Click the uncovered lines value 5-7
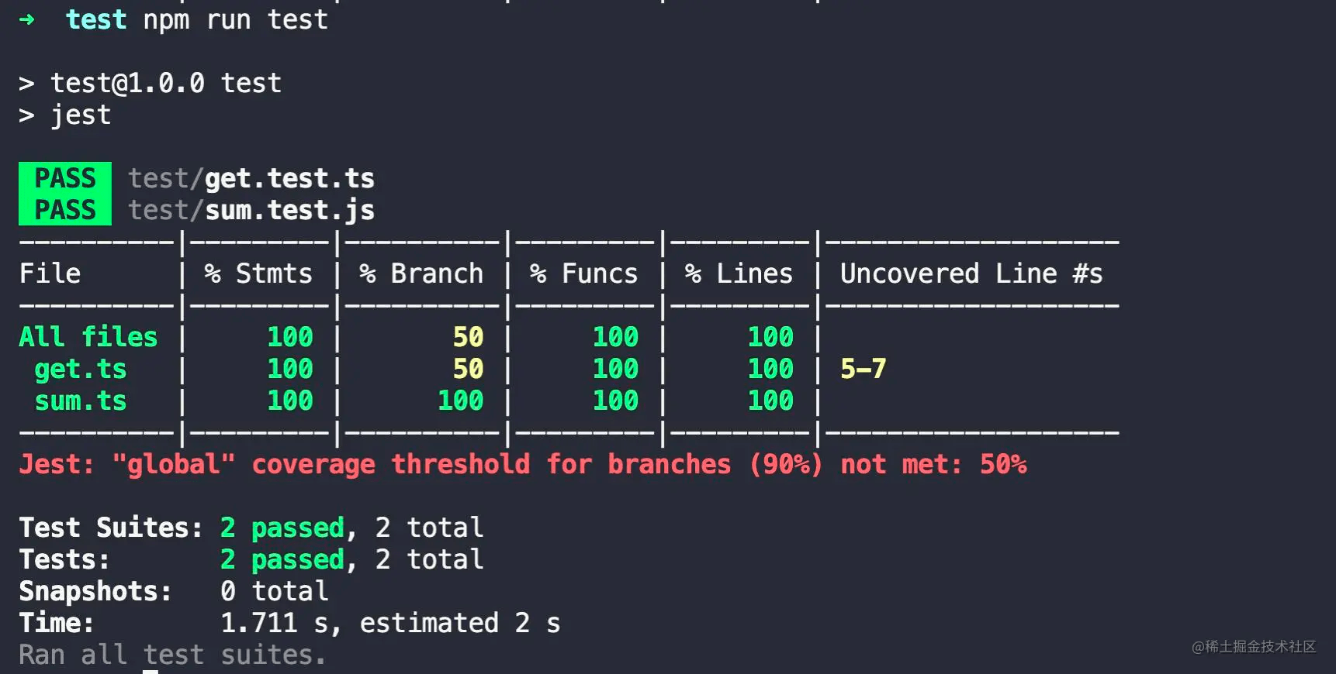This screenshot has height=674, width=1336. pos(863,369)
